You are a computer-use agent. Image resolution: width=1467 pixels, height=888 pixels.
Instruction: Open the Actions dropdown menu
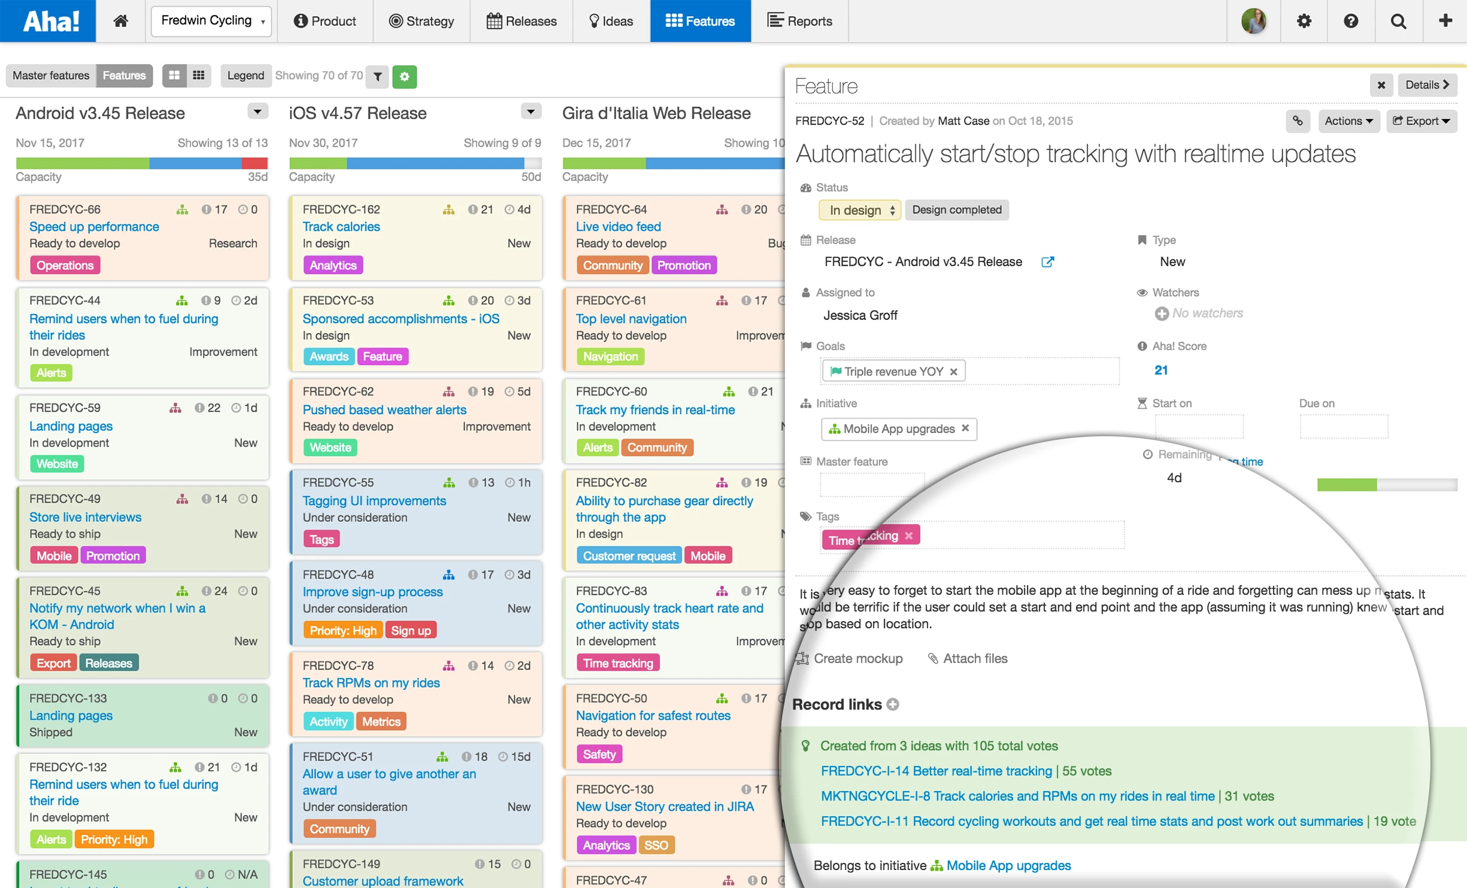1348,121
